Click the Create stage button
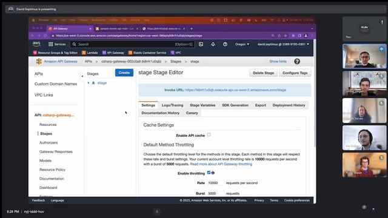Image resolution: width=388 pixels, height=218 pixels. pyautogui.click(x=124, y=73)
